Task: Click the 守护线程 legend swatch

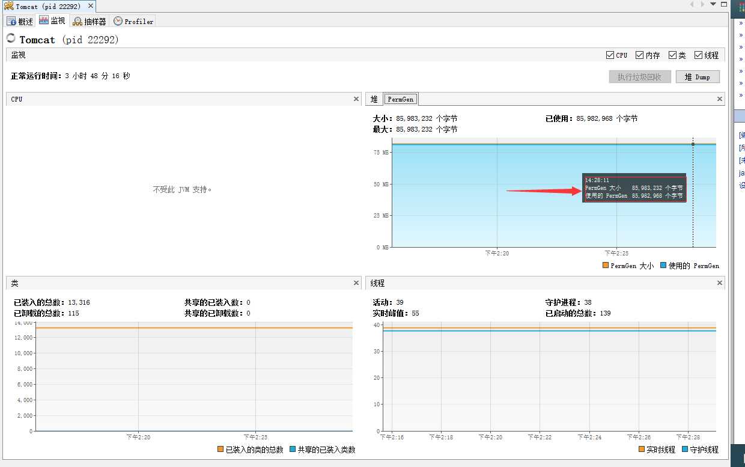Action: point(685,450)
